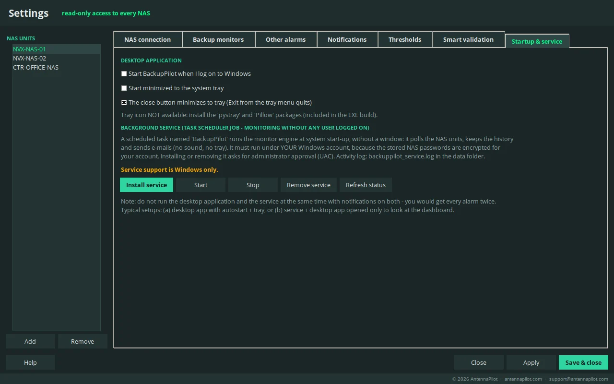Select the Startup & service tab
The height and width of the screenshot is (384, 614).
[537, 41]
